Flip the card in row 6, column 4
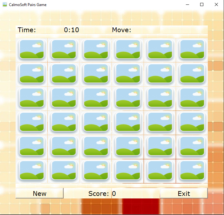Image resolution: width=224 pixels, height=215 pixels. click(x=128, y=171)
